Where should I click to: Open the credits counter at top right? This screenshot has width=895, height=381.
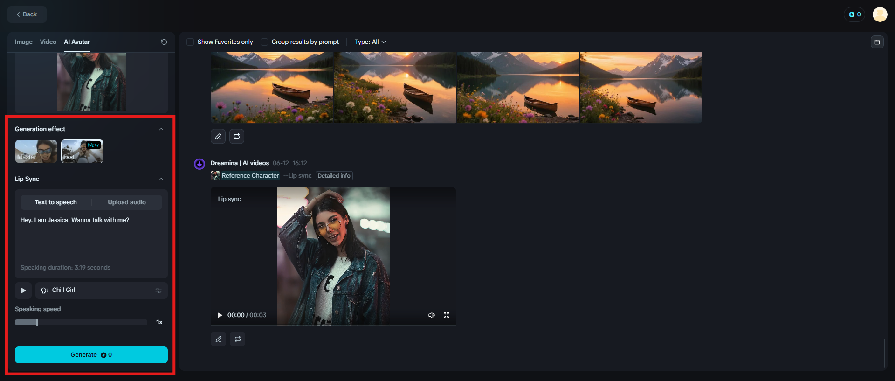click(854, 14)
